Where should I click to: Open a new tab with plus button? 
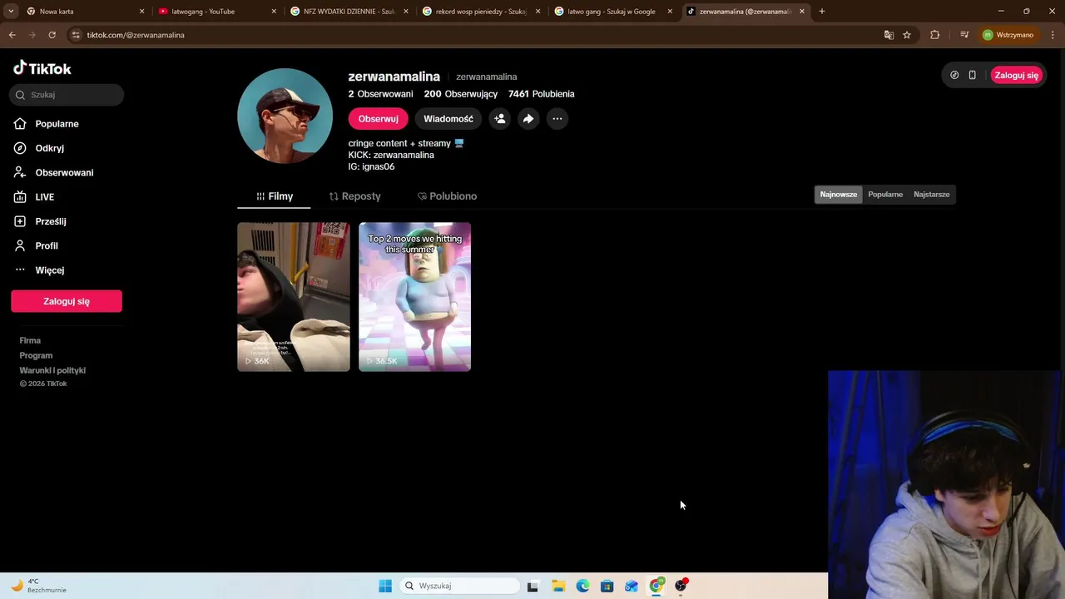click(x=822, y=12)
